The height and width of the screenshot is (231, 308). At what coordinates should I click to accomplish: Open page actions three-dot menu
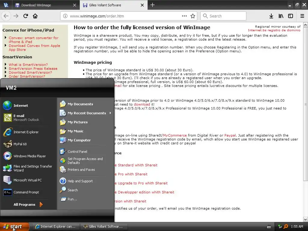tap(184, 16)
